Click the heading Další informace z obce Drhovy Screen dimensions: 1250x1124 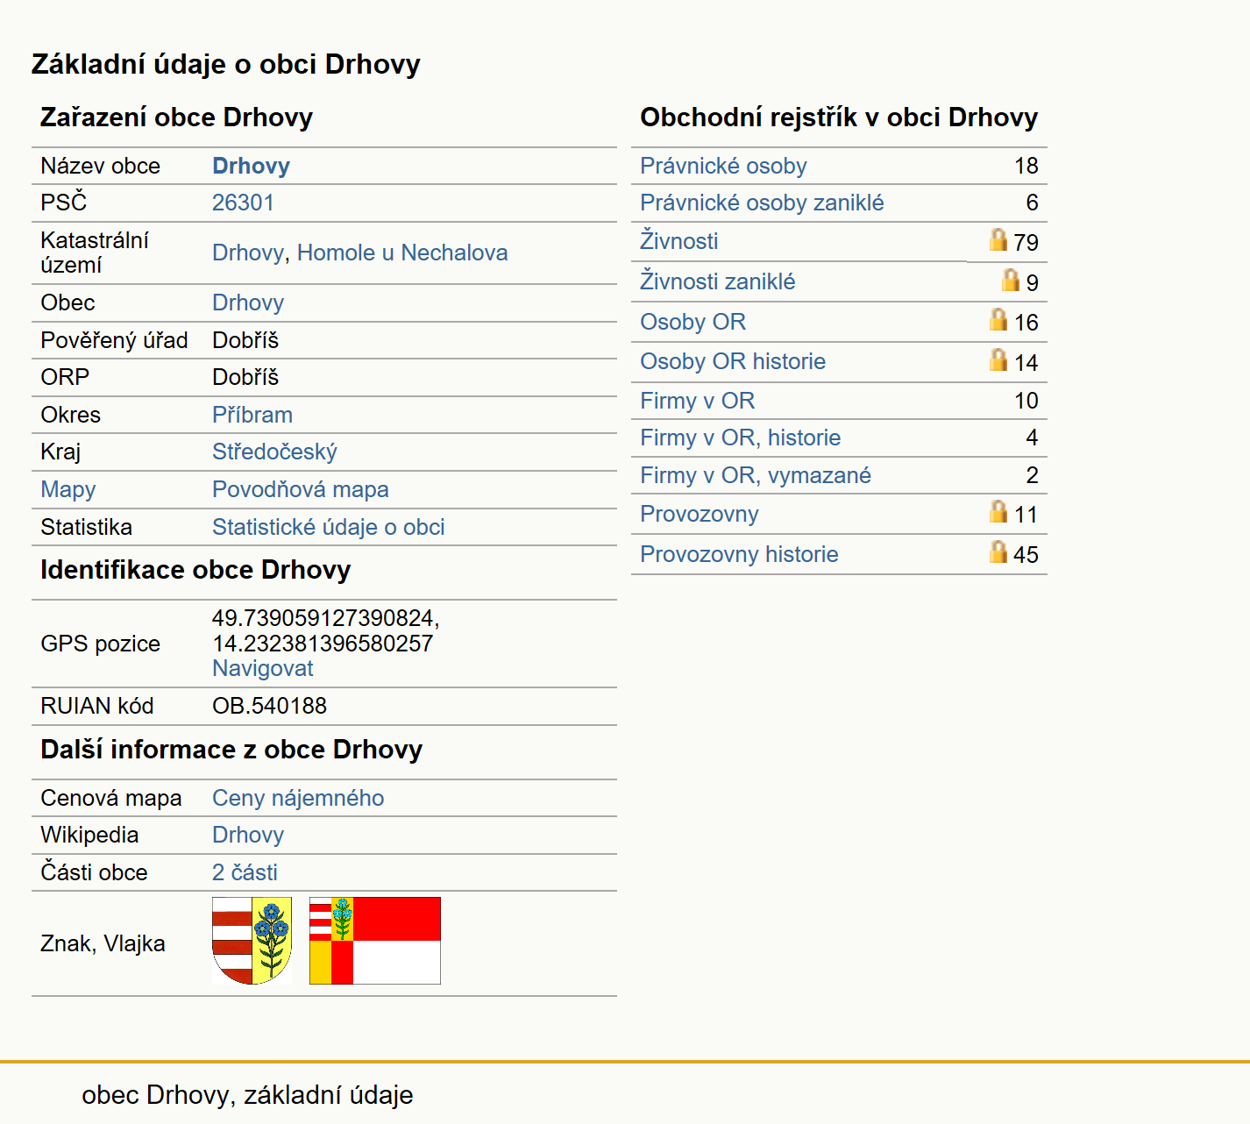click(231, 750)
